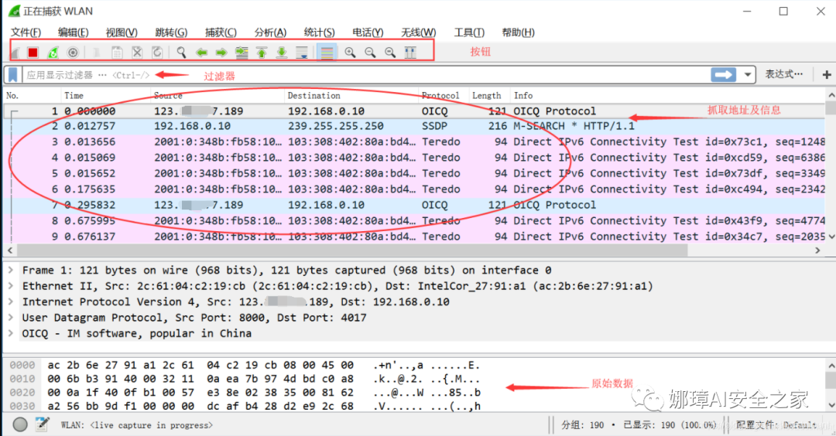Open the 编辑(E) menu

click(x=73, y=32)
